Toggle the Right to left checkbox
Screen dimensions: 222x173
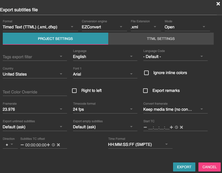[74, 91]
